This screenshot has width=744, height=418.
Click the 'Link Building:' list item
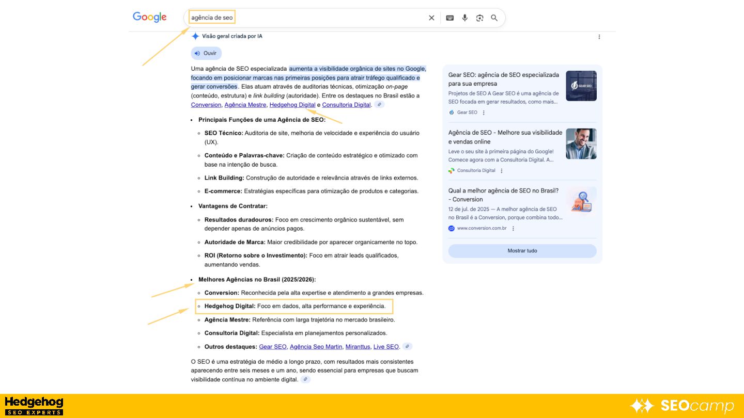point(312,178)
